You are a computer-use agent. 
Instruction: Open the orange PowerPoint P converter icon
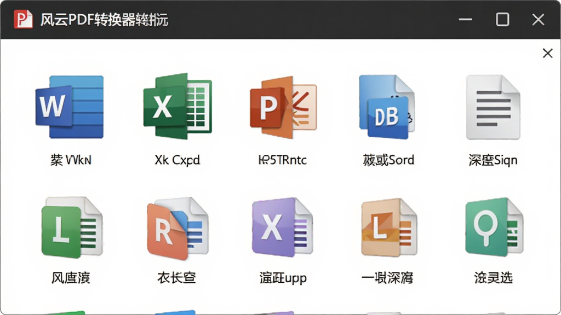pos(283,107)
